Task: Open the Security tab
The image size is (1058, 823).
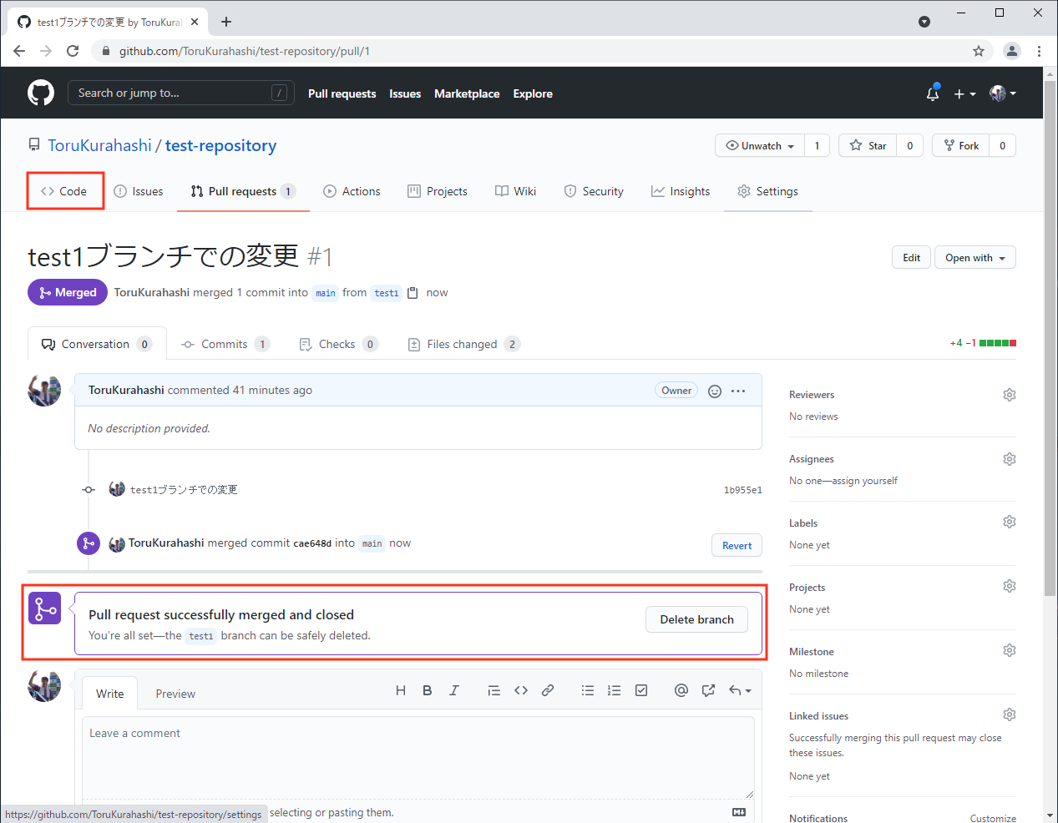Action: point(594,191)
